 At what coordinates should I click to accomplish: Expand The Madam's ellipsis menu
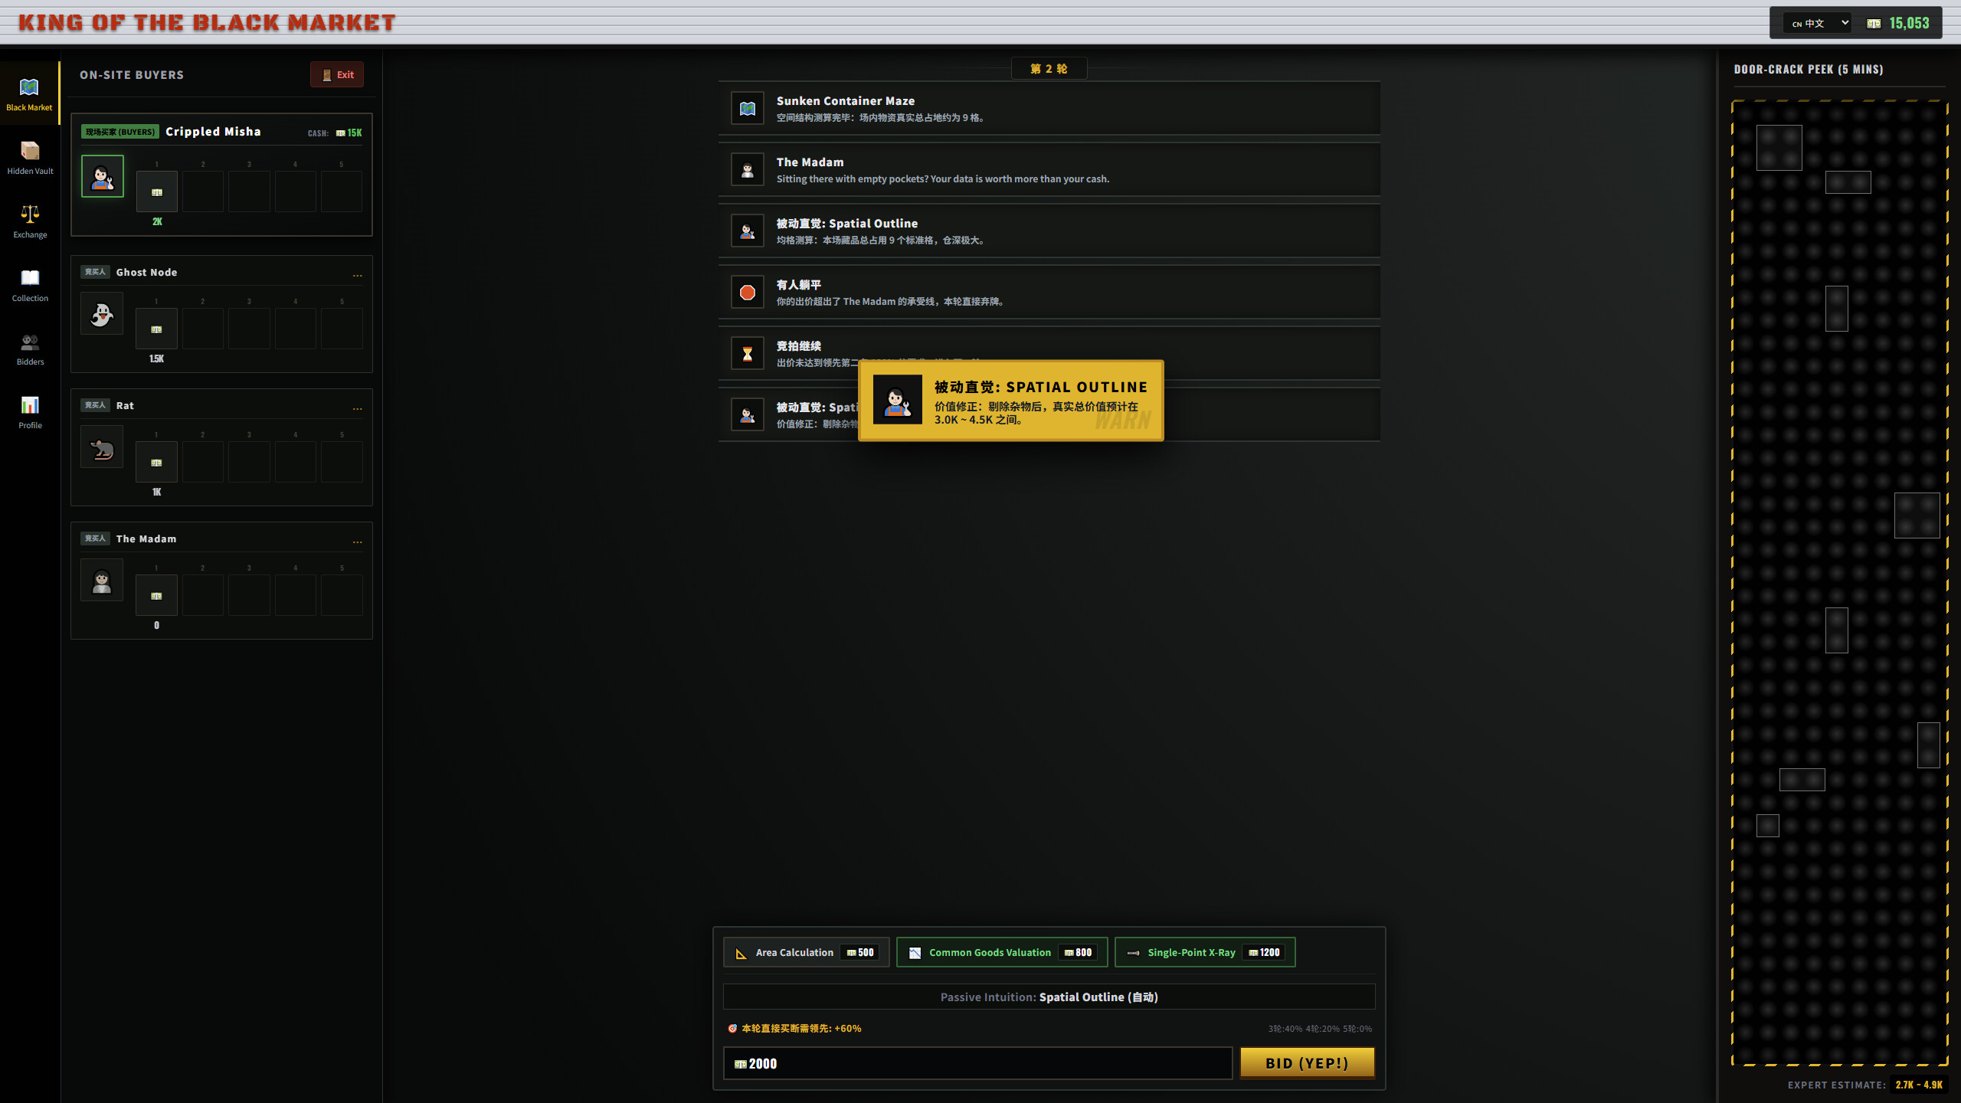357,541
